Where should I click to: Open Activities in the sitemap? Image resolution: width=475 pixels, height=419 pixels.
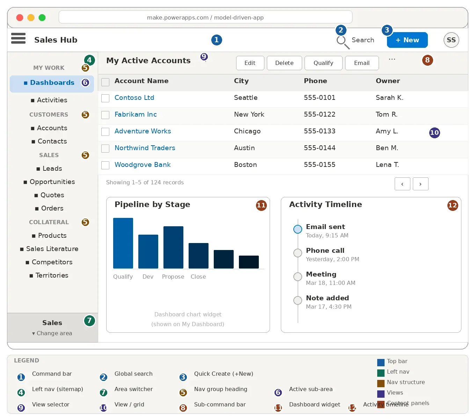pyautogui.click(x=49, y=100)
